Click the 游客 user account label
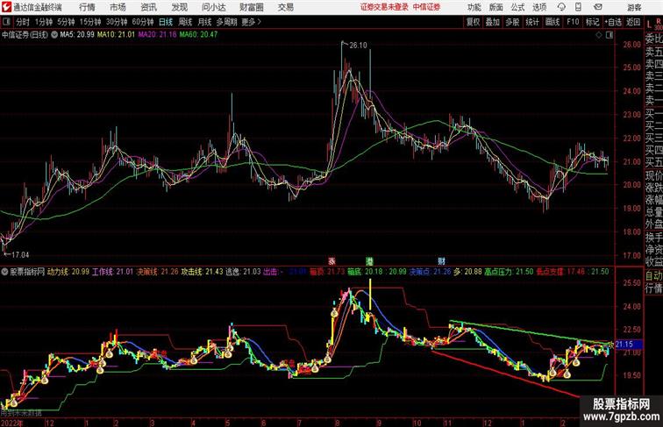The image size is (663, 427). (634, 7)
